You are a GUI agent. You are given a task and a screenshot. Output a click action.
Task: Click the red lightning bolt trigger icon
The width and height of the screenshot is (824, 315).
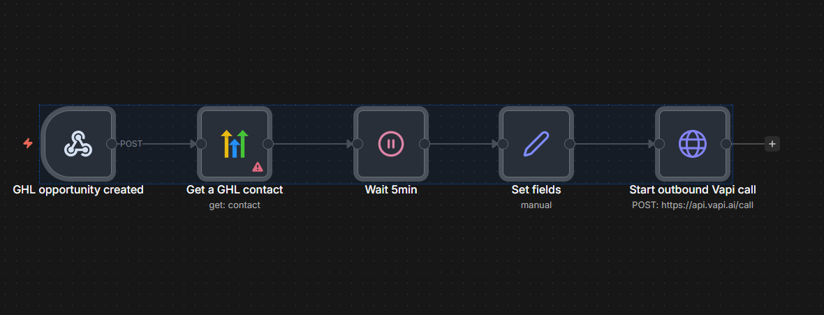click(28, 143)
